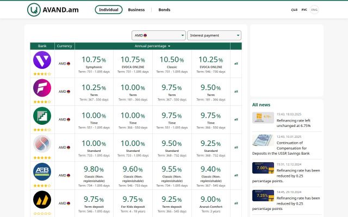Click AMD currency cell in AEB row

(64, 175)
